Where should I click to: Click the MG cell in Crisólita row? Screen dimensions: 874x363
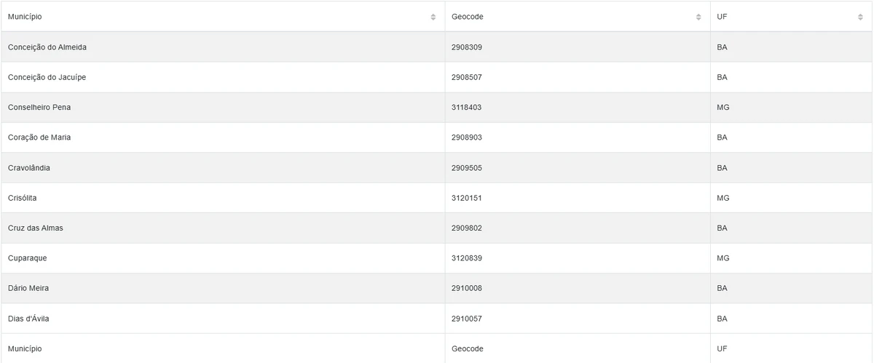tap(723, 198)
